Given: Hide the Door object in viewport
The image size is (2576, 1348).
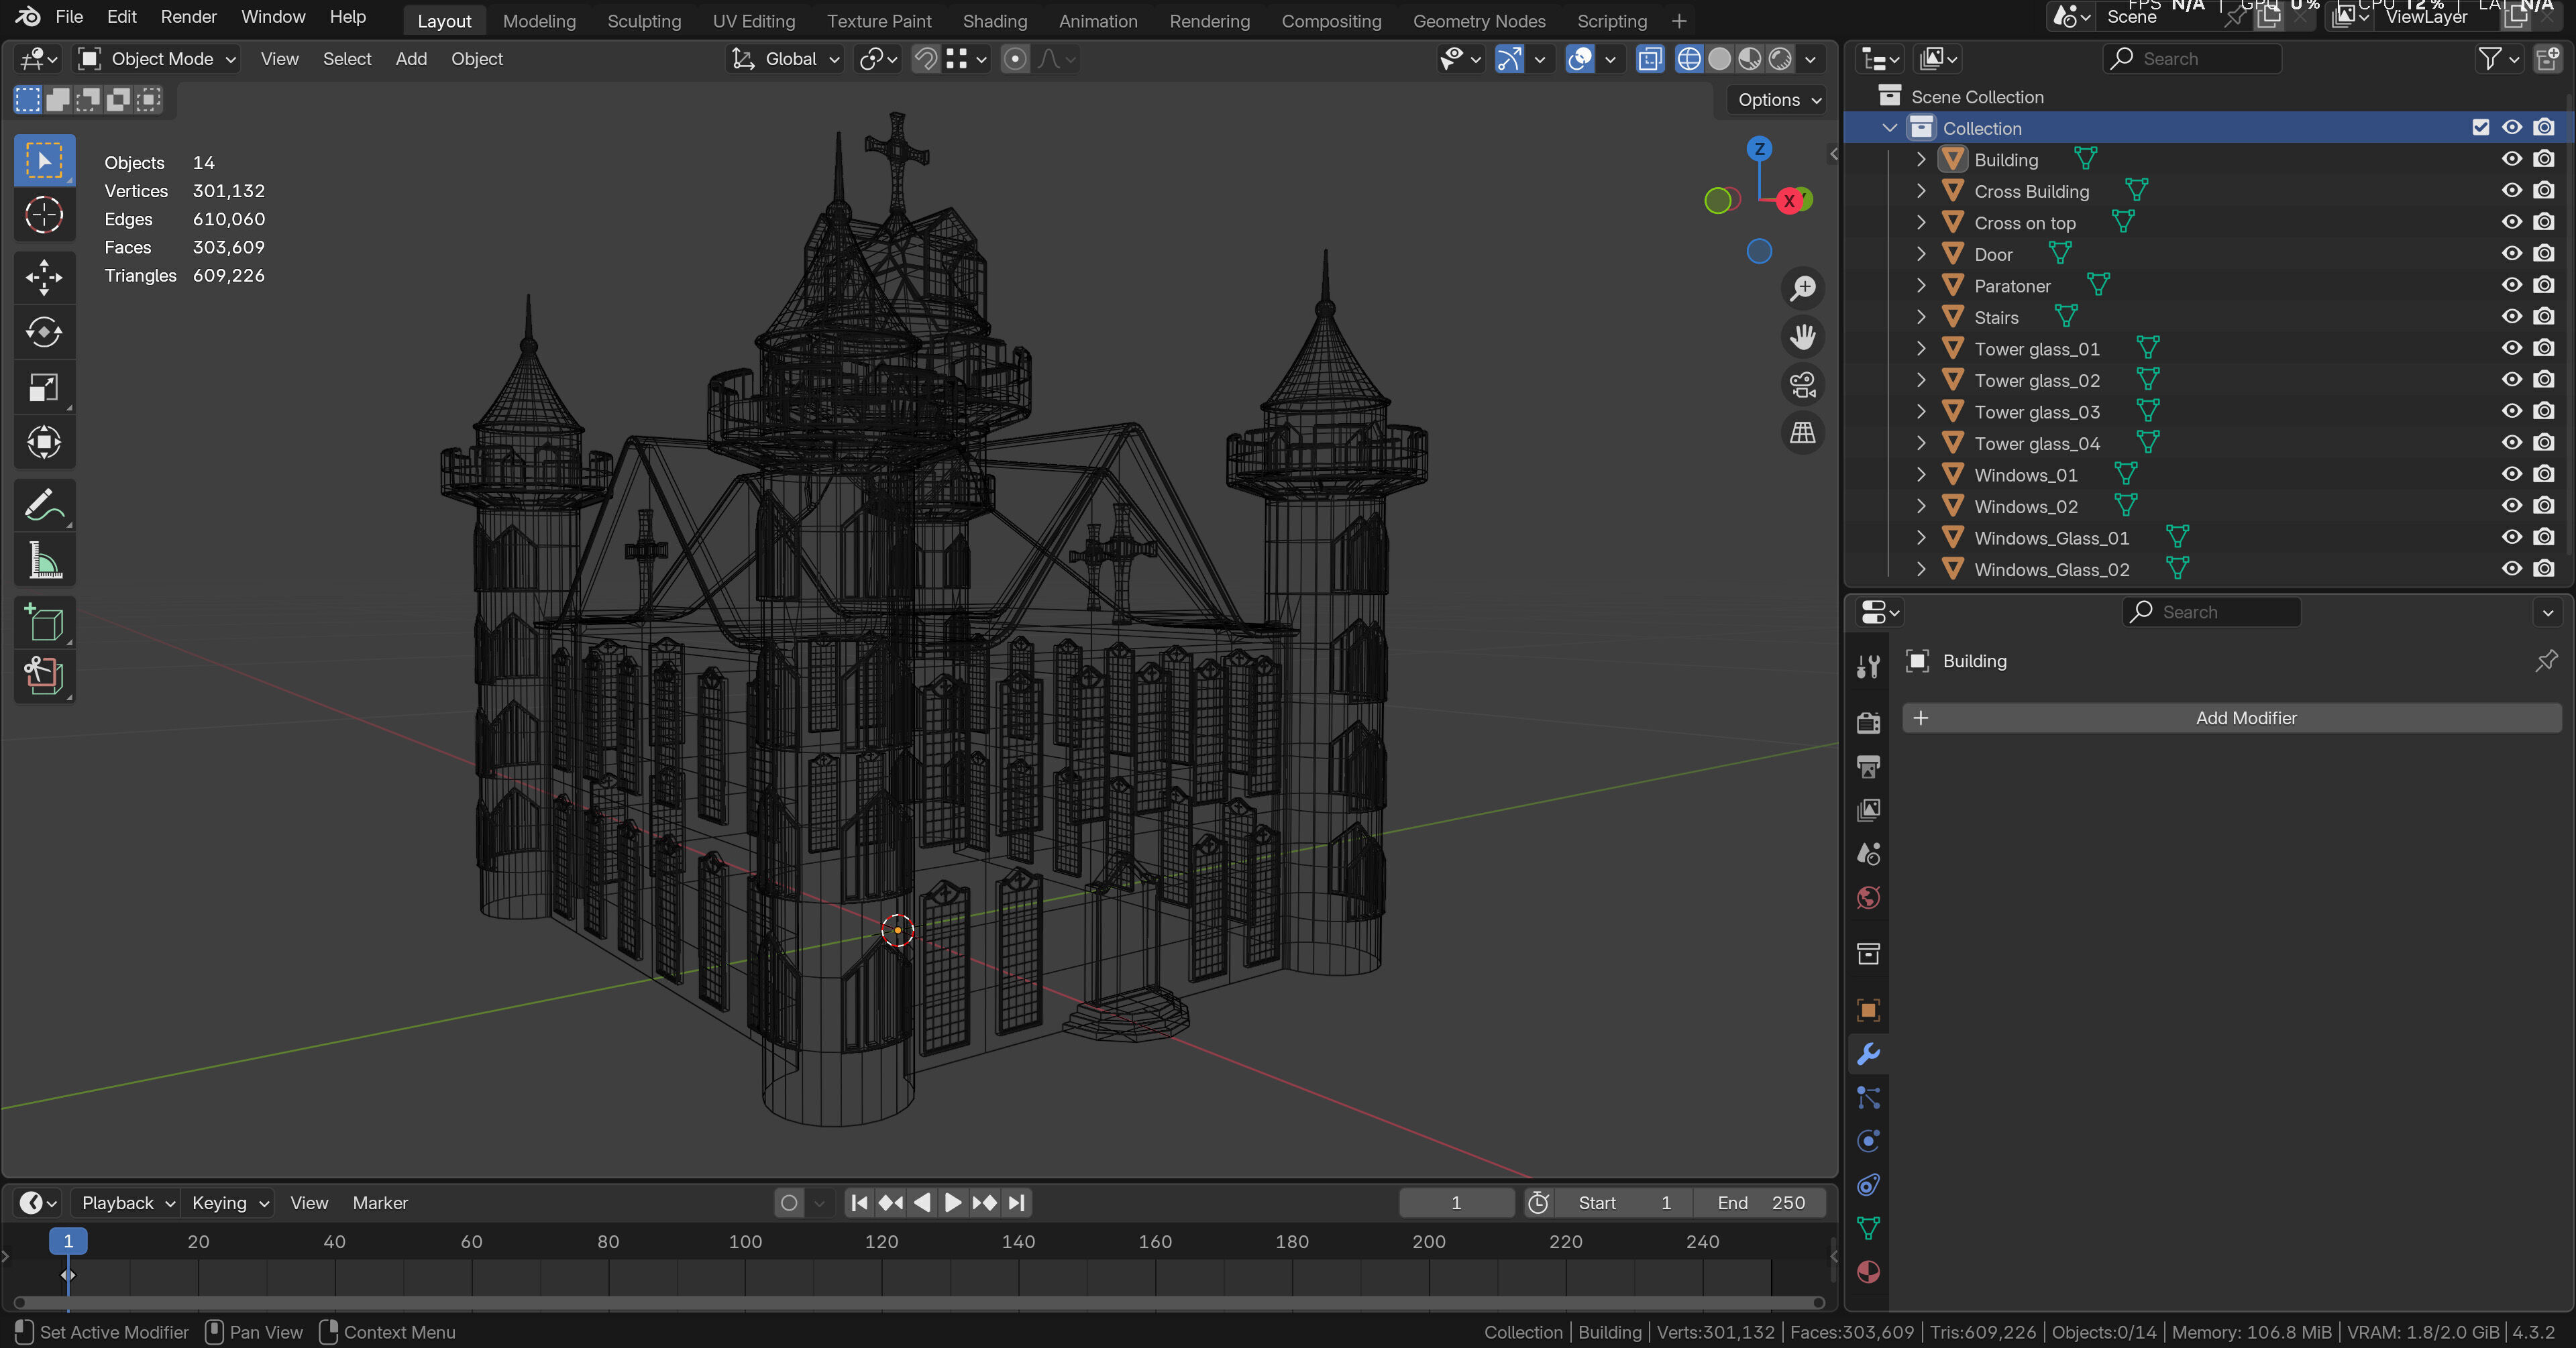Looking at the screenshot, I should 2512,254.
